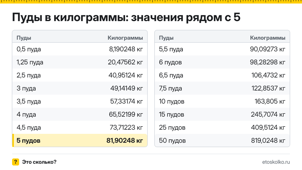
Task: Select the '3,5 пуда' cell
Action: pyautogui.click(x=29, y=102)
